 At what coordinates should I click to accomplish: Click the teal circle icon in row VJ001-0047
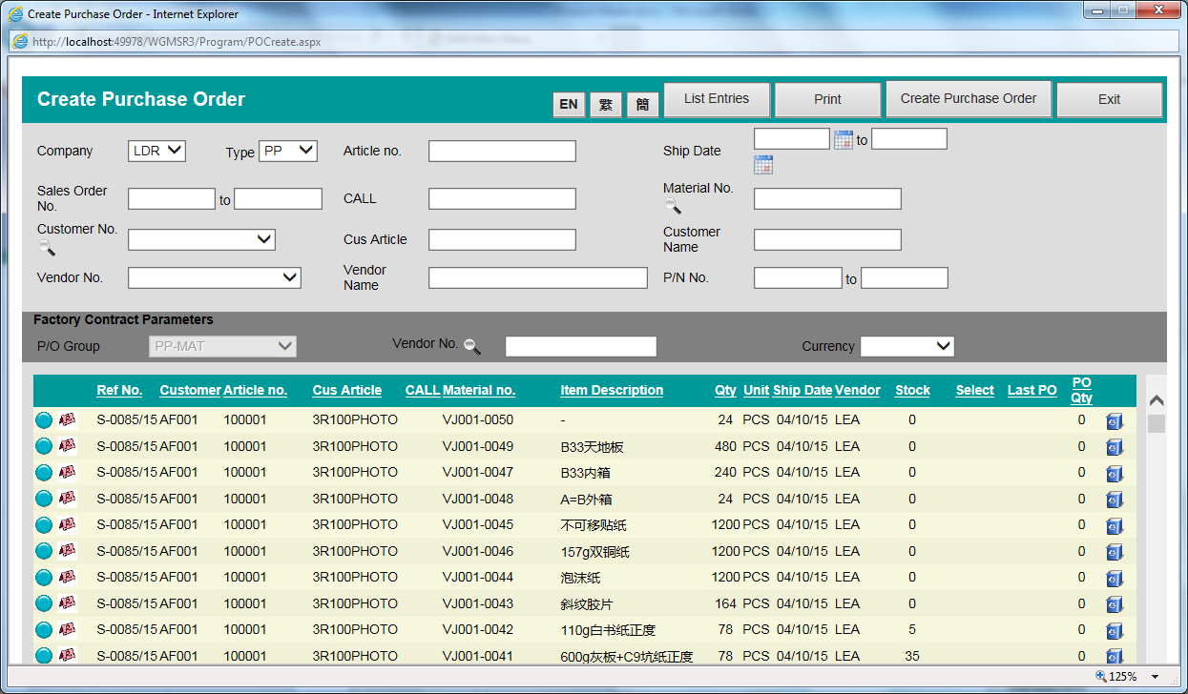(x=44, y=472)
